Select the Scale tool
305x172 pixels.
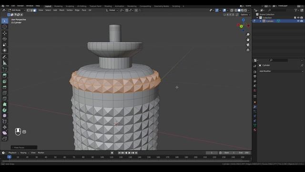(x=5, y=44)
